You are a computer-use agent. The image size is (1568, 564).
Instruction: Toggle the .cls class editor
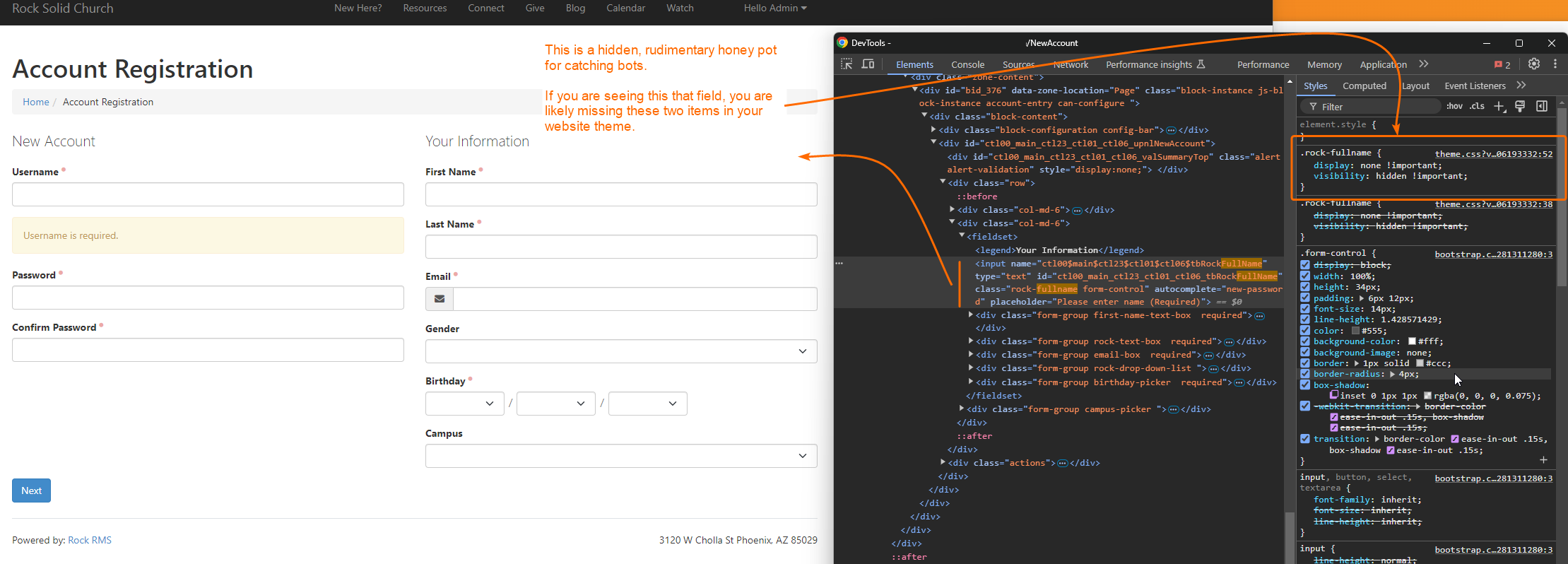click(1477, 106)
